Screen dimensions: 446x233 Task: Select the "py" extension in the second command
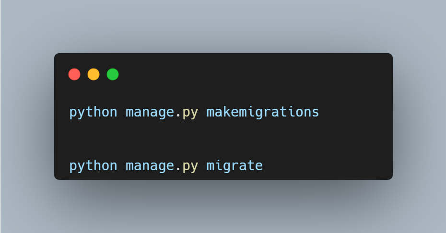coord(190,166)
